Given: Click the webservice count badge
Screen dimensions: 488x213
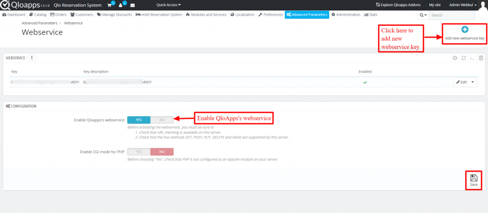Looking at the screenshot, I should tap(32, 58).
